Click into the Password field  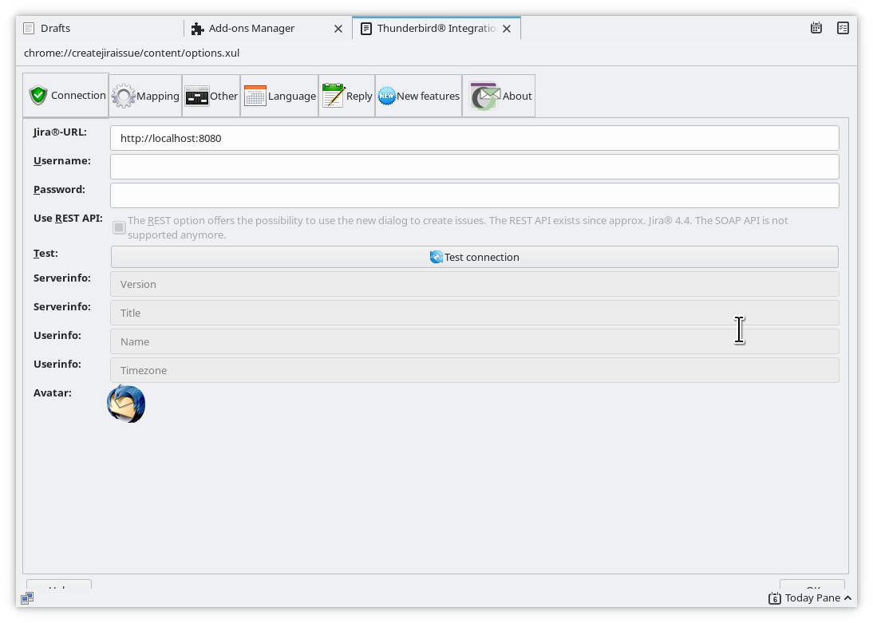pos(474,195)
